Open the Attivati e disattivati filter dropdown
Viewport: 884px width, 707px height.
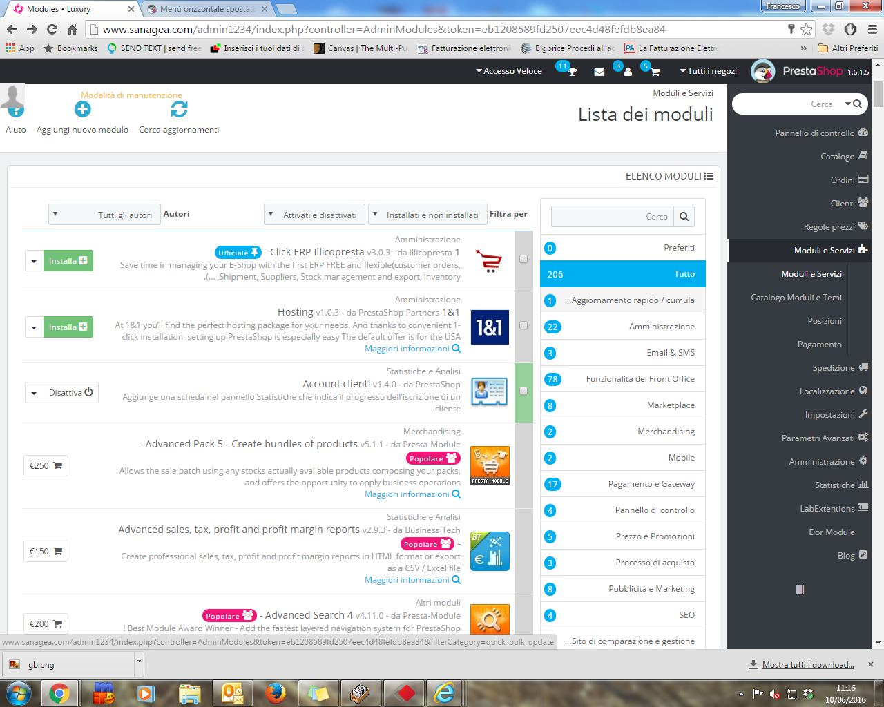click(314, 215)
